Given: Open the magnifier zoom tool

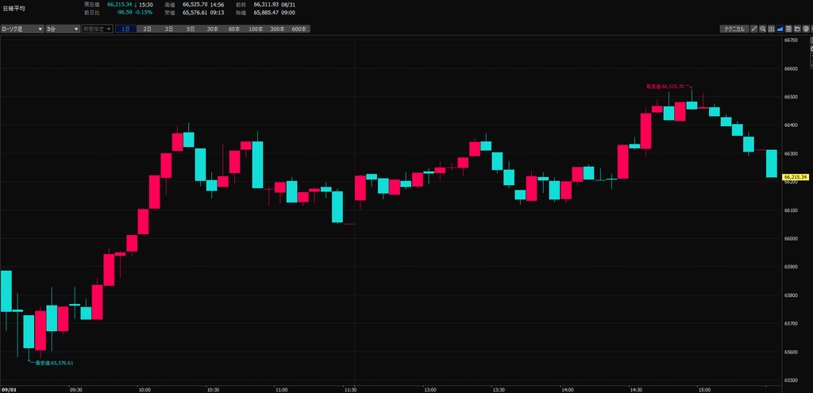Looking at the screenshot, I should click(763, 29).
